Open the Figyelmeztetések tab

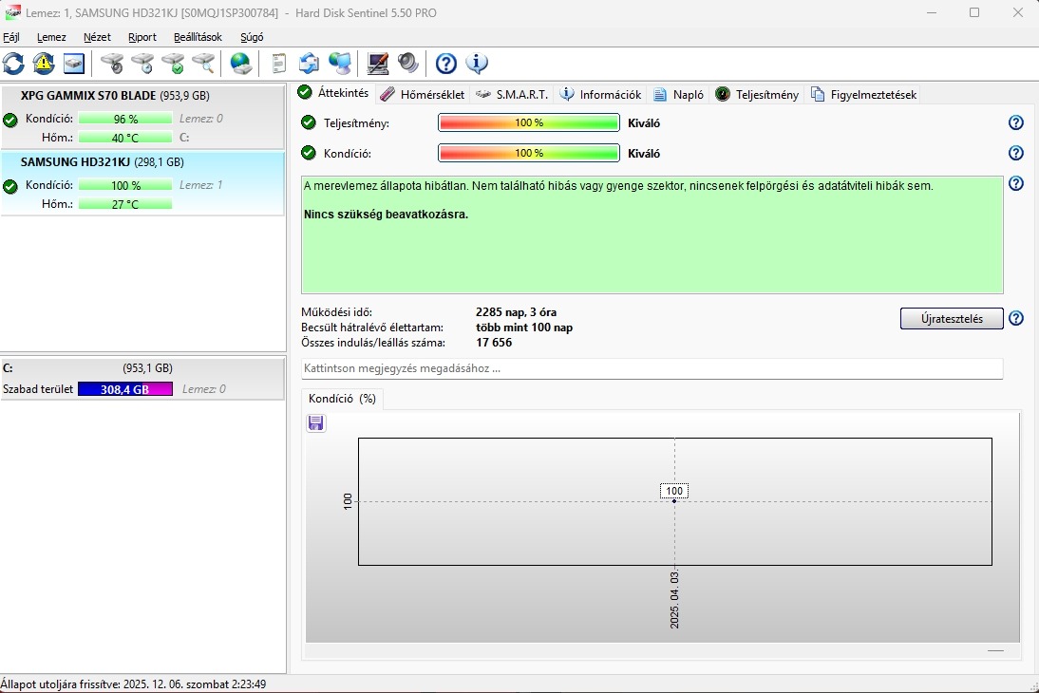pyautogui.click(x=864, y=94)
